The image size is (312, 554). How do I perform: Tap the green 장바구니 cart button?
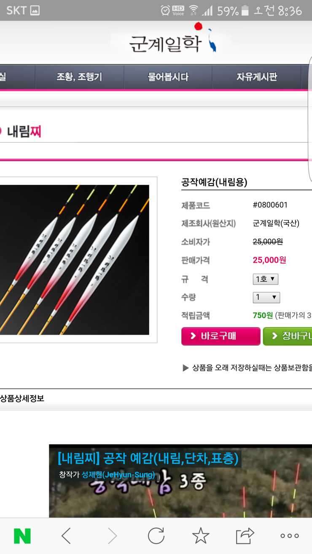click(288, 336)
